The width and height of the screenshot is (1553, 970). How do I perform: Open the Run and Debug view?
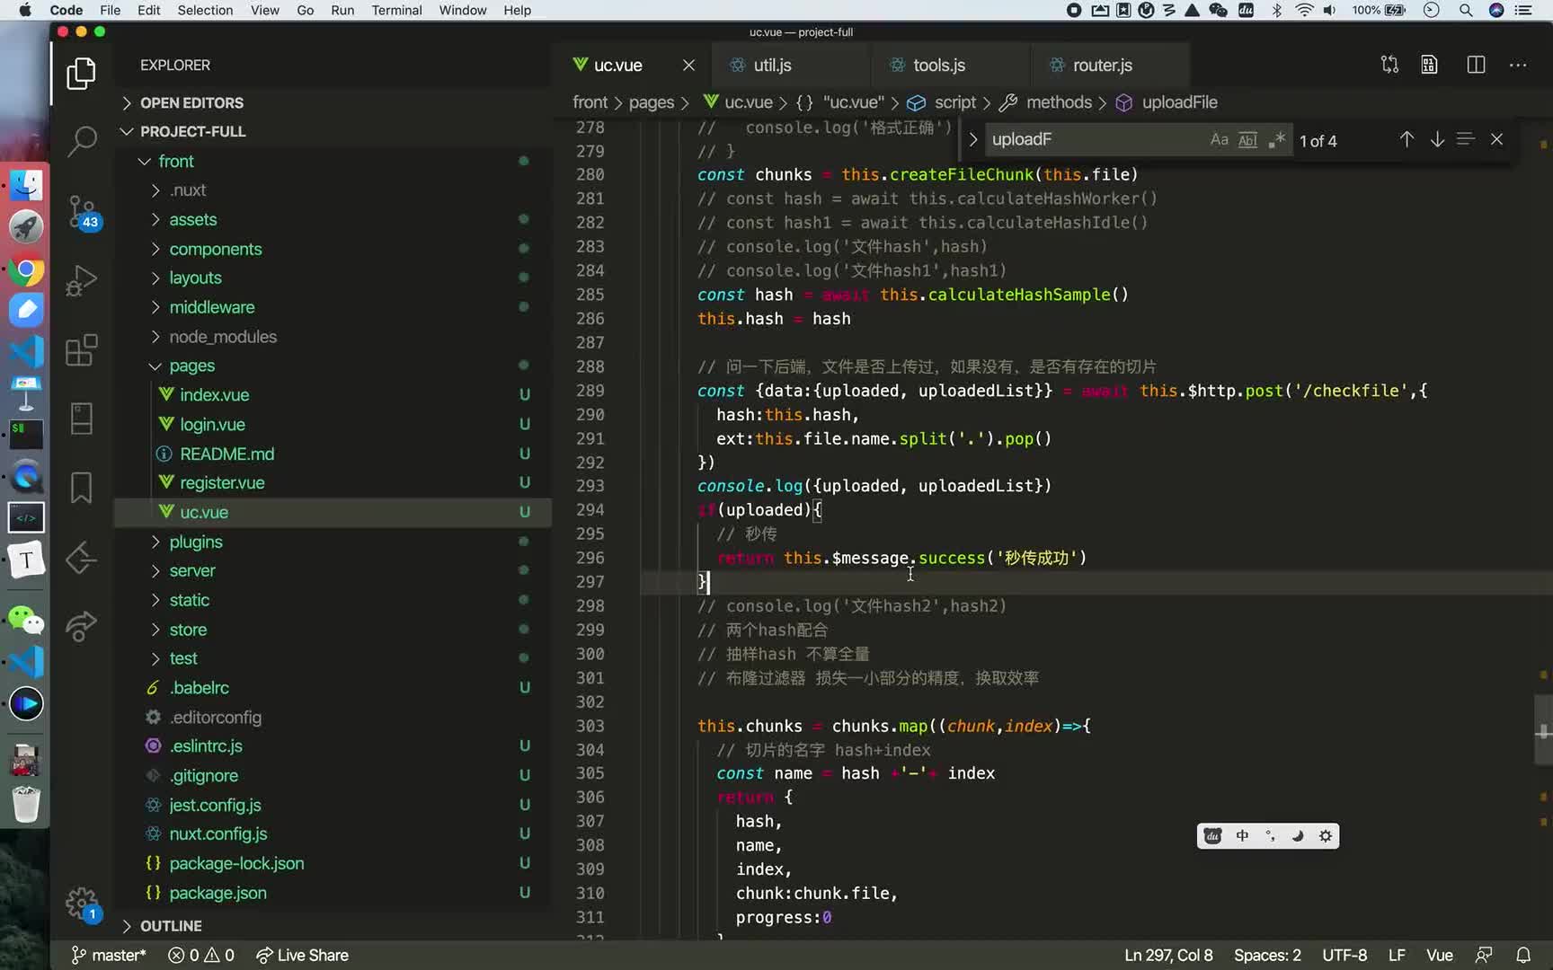click(81, 280)
